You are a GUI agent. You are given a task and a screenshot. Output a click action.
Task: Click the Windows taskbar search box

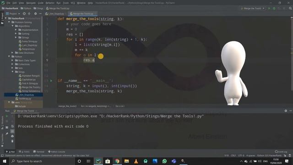click(x=42, y=161)
